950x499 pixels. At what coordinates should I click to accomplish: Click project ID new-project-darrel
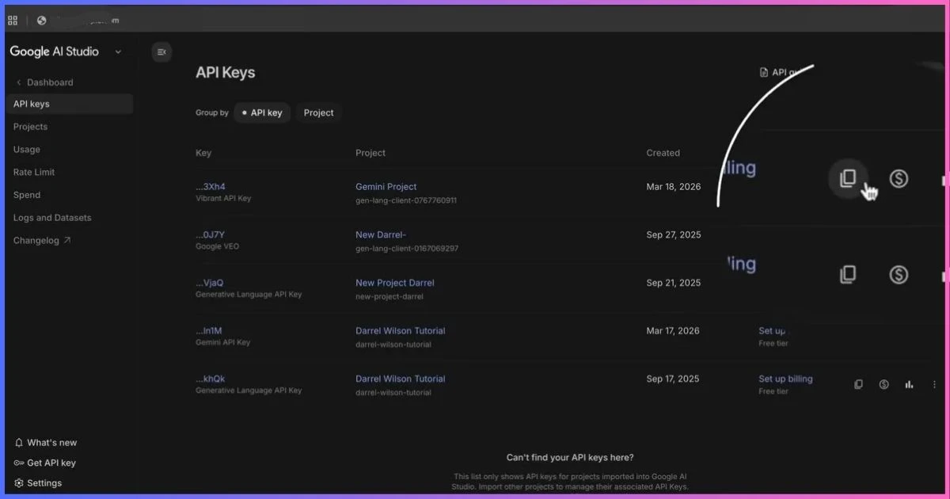coord(389,296)
